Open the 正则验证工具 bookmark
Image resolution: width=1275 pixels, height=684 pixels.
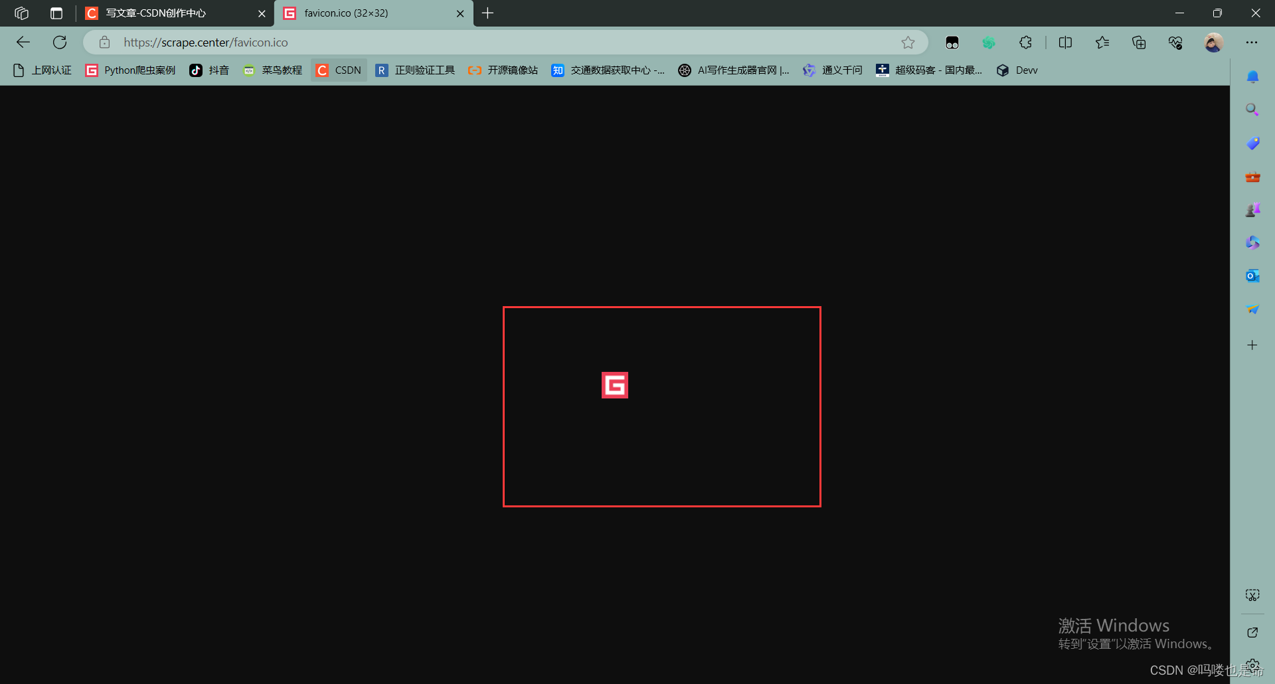[415, 70]
